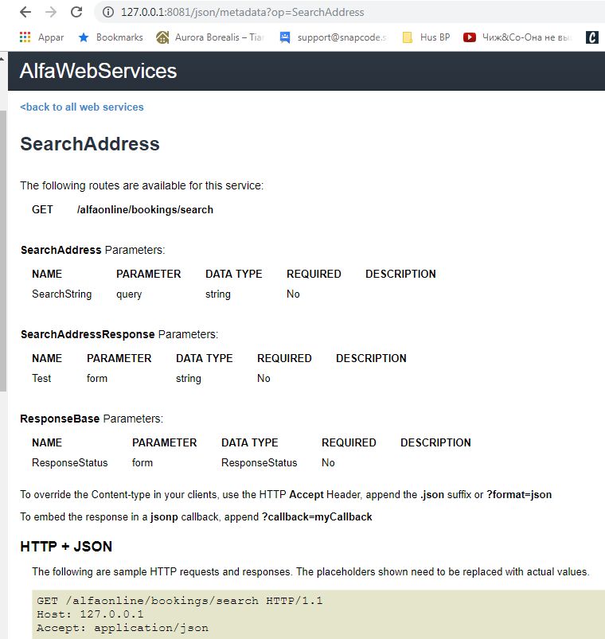
Task: Click the SearchAddress page heading
Action: pyautogui.click(x=90, y=144)
